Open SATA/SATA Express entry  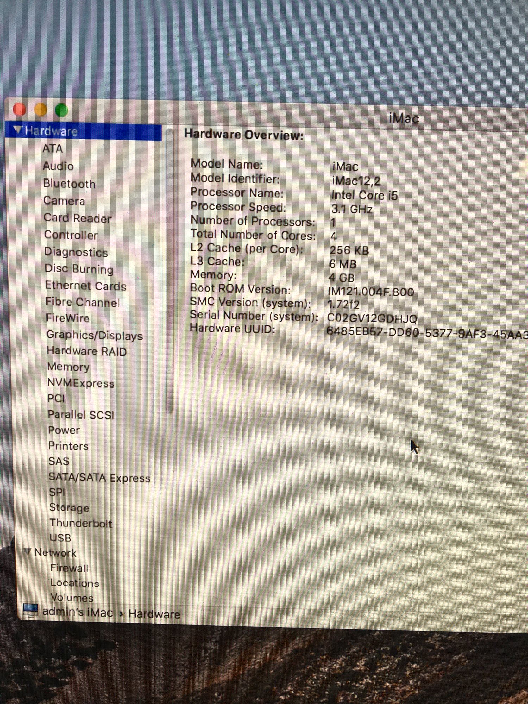click(x=100, y=478)
